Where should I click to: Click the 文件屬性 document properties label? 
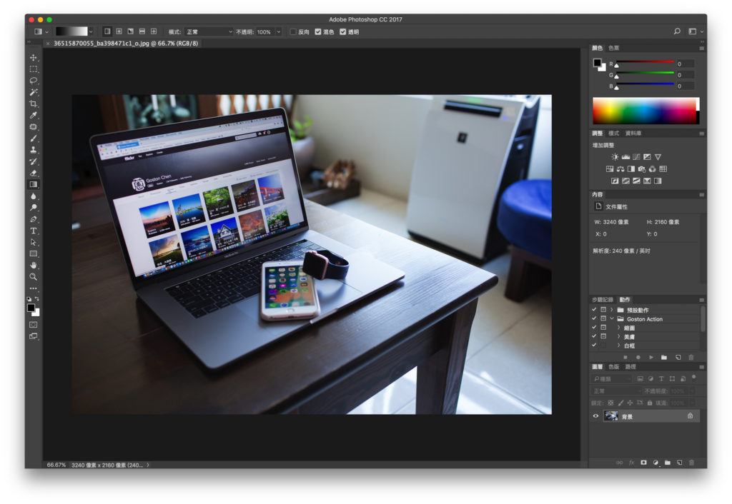(x=617, y=206)
